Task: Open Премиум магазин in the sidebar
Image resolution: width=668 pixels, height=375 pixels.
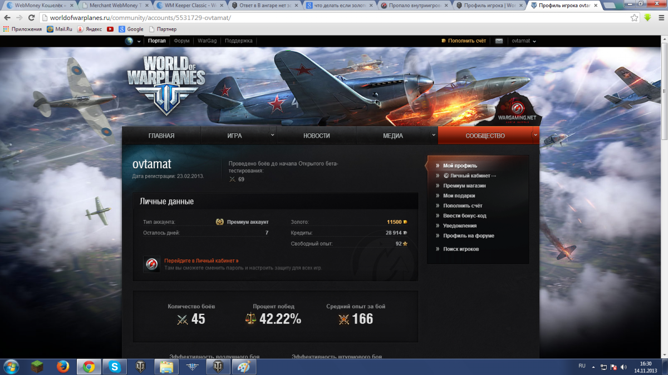Action: (x=464, y=186)
